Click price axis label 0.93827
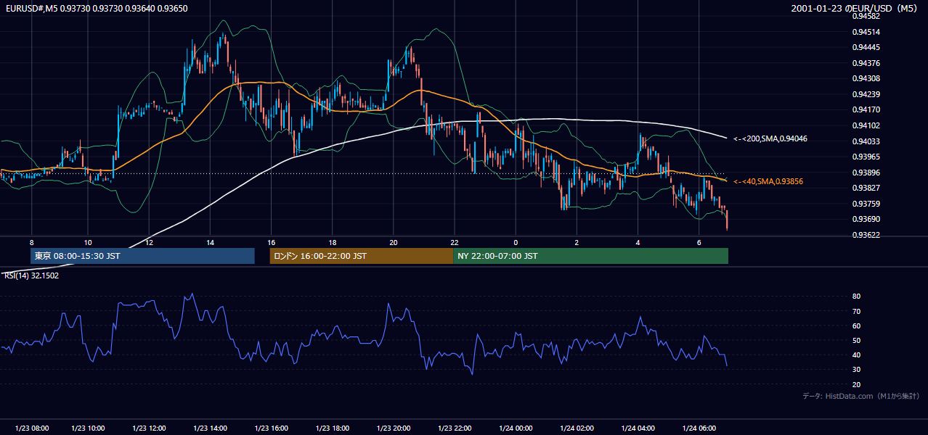The width and height of the screenshot is (928, 435). pyautogui.click(x=866, y=188)
